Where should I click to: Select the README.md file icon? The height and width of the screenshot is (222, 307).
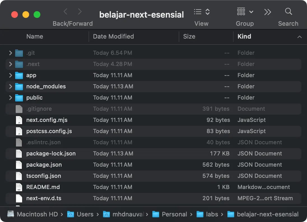[19, 187]
